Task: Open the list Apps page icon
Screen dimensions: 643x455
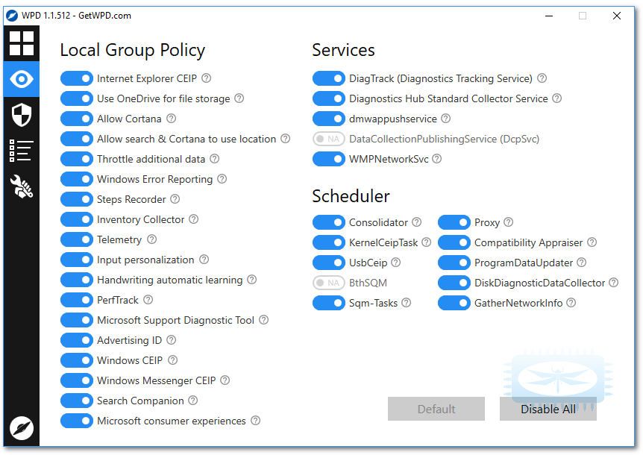Action: pyautogui.click(x=22, y=151)
